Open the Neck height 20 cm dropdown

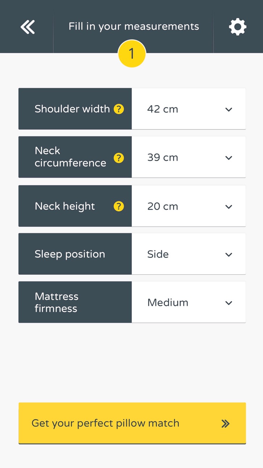(x=189, y=206)
